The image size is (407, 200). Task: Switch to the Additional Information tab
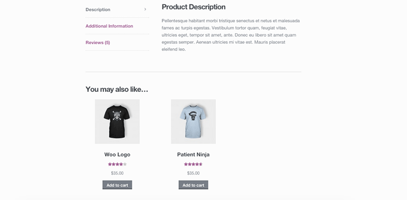pos(109,26)
